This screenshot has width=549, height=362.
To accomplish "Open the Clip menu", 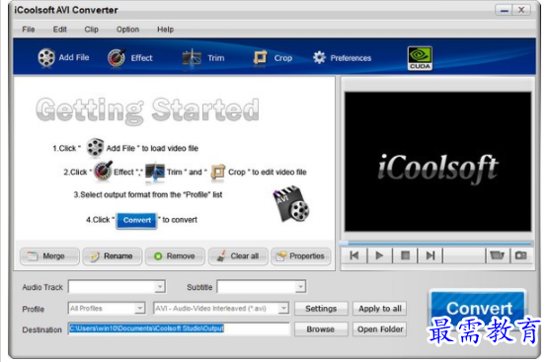I will (92, 30).
